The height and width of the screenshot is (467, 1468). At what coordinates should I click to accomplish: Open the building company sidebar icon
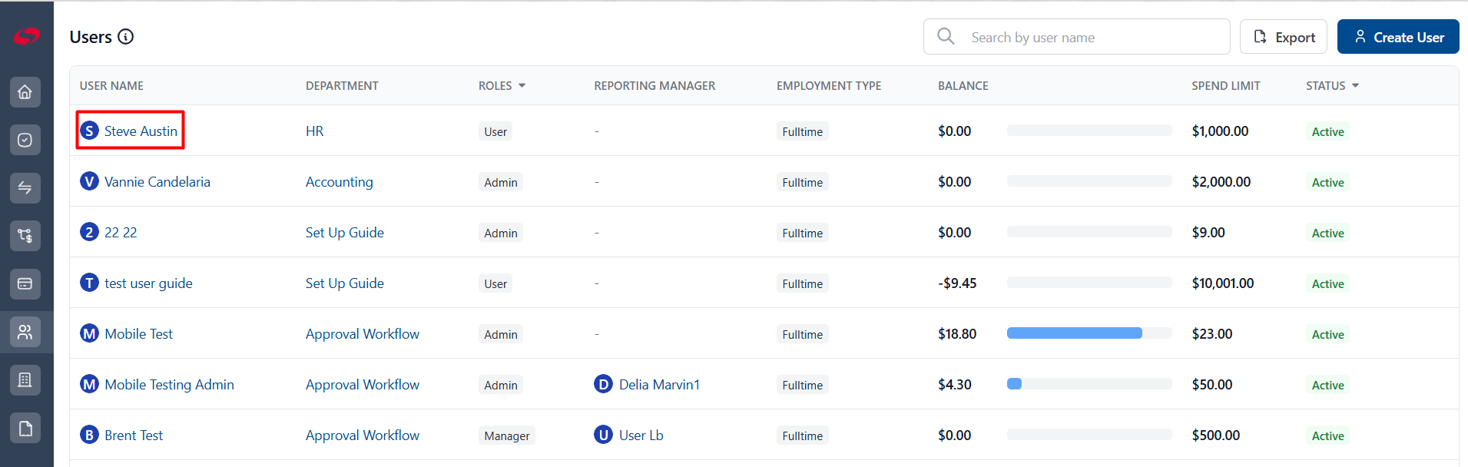coord(25,380)
